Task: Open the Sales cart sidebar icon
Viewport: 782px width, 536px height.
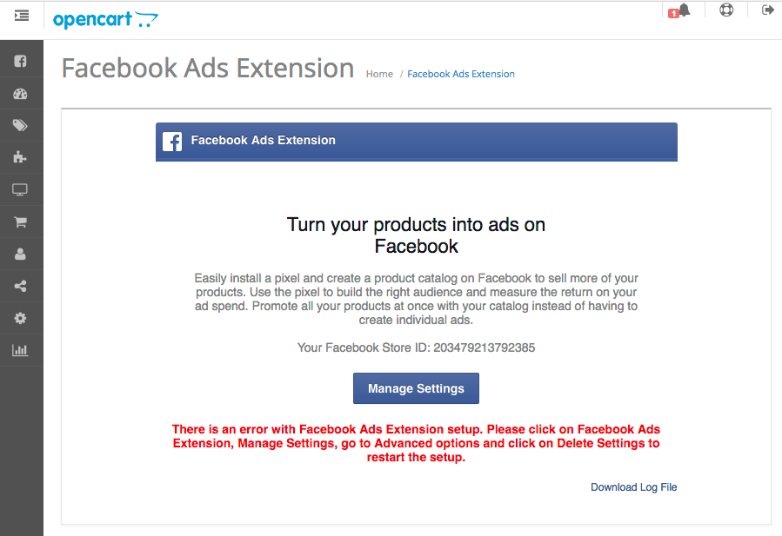Action: click(21, 222)
